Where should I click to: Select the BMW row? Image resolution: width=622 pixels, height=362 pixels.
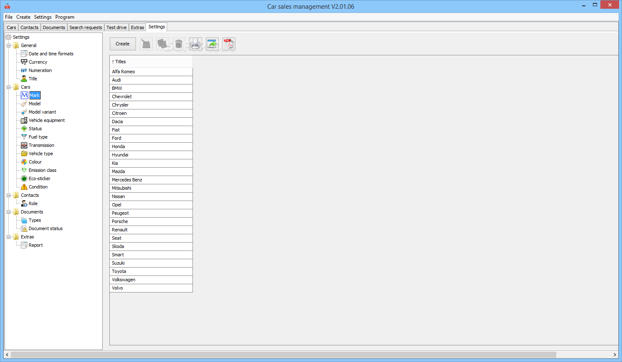[151, 88]
